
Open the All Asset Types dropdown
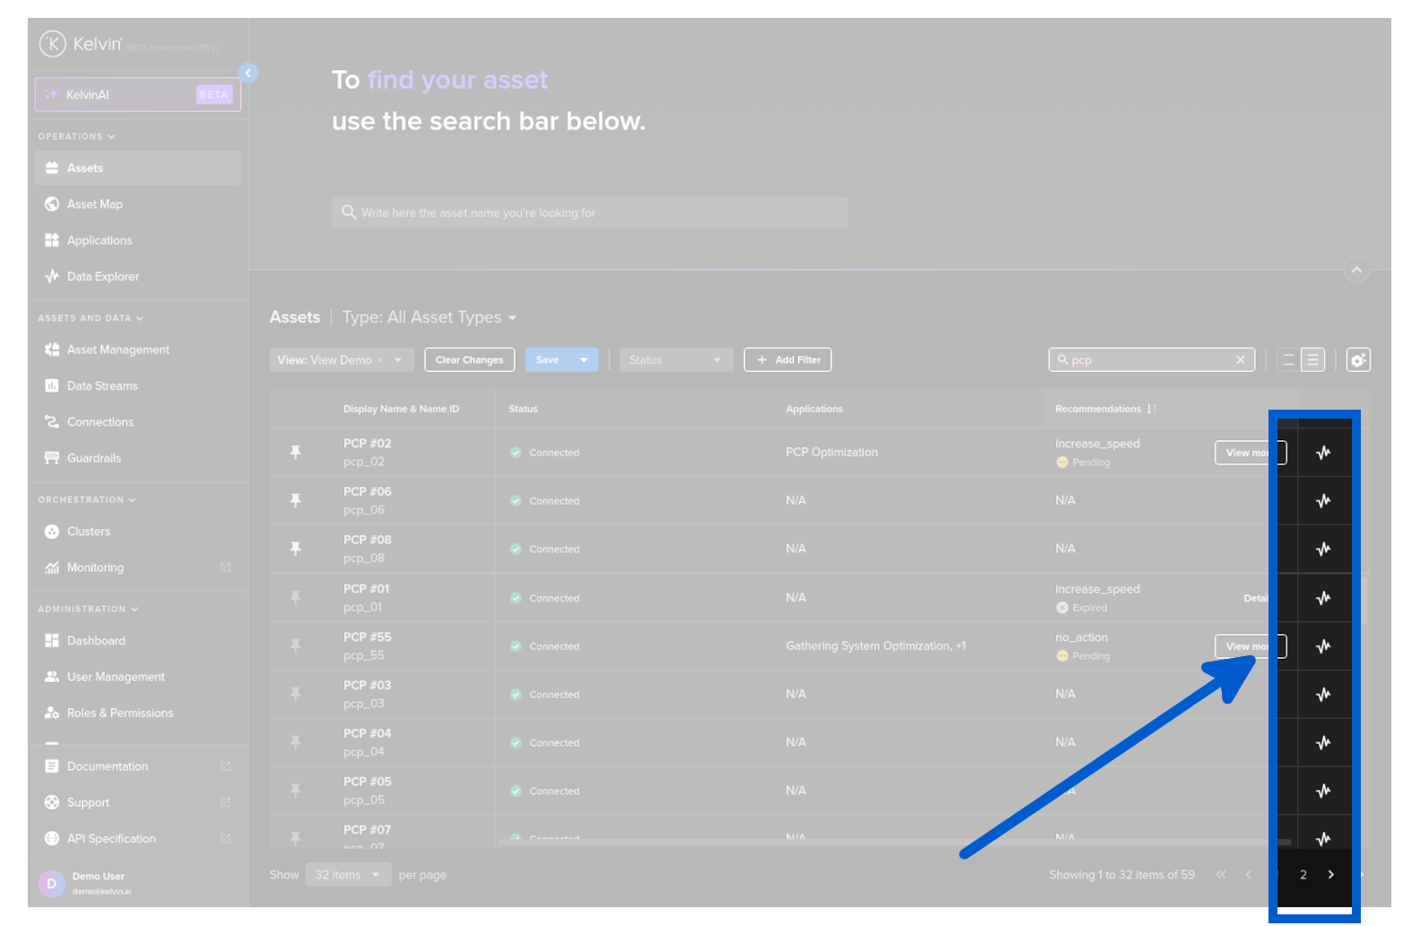click(x=429, y=318)
